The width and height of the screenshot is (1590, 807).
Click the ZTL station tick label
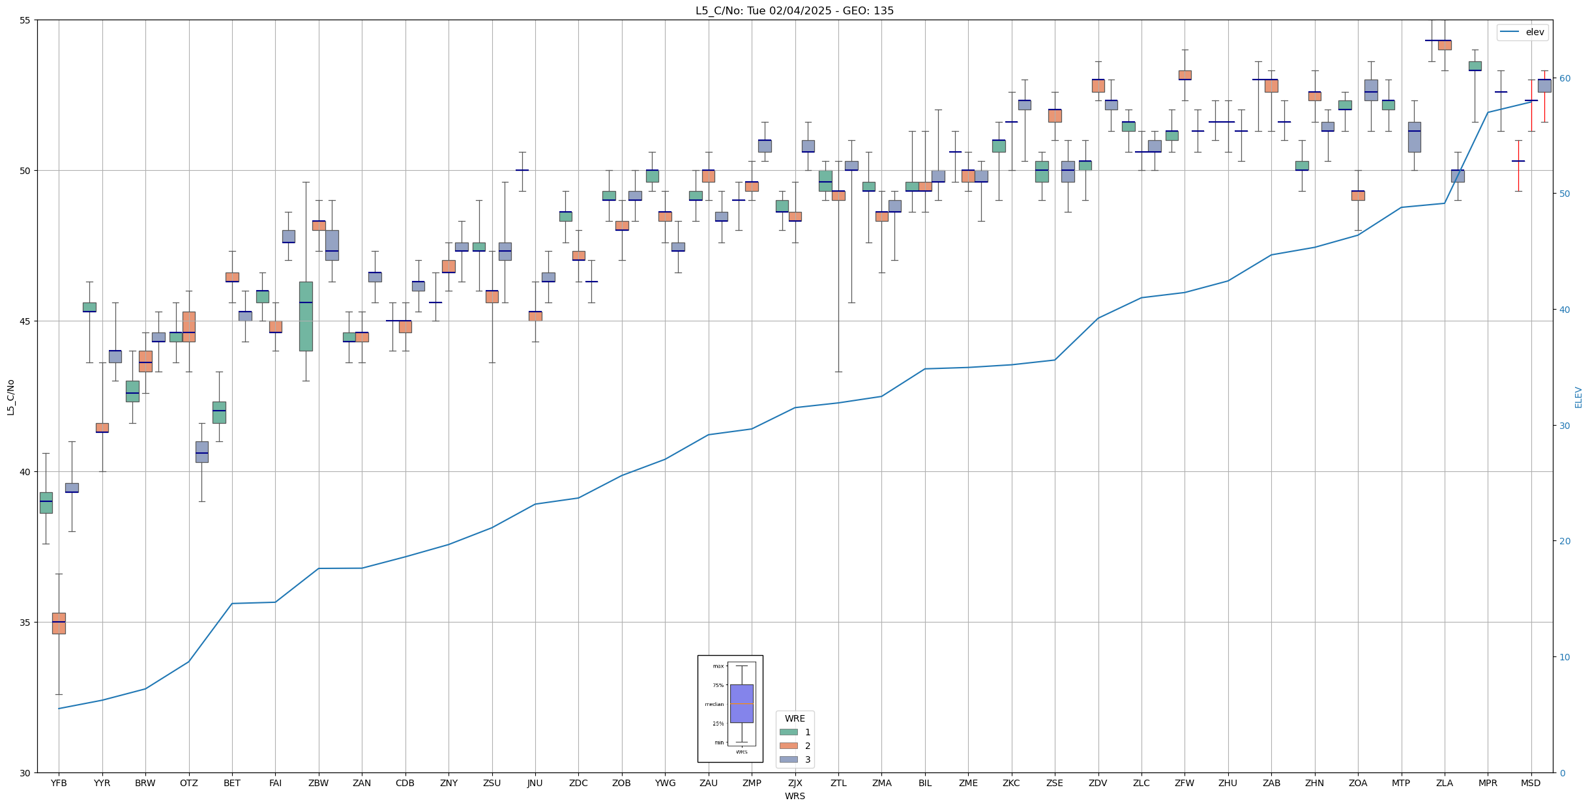pyautogui.click(x=838, y=783)
